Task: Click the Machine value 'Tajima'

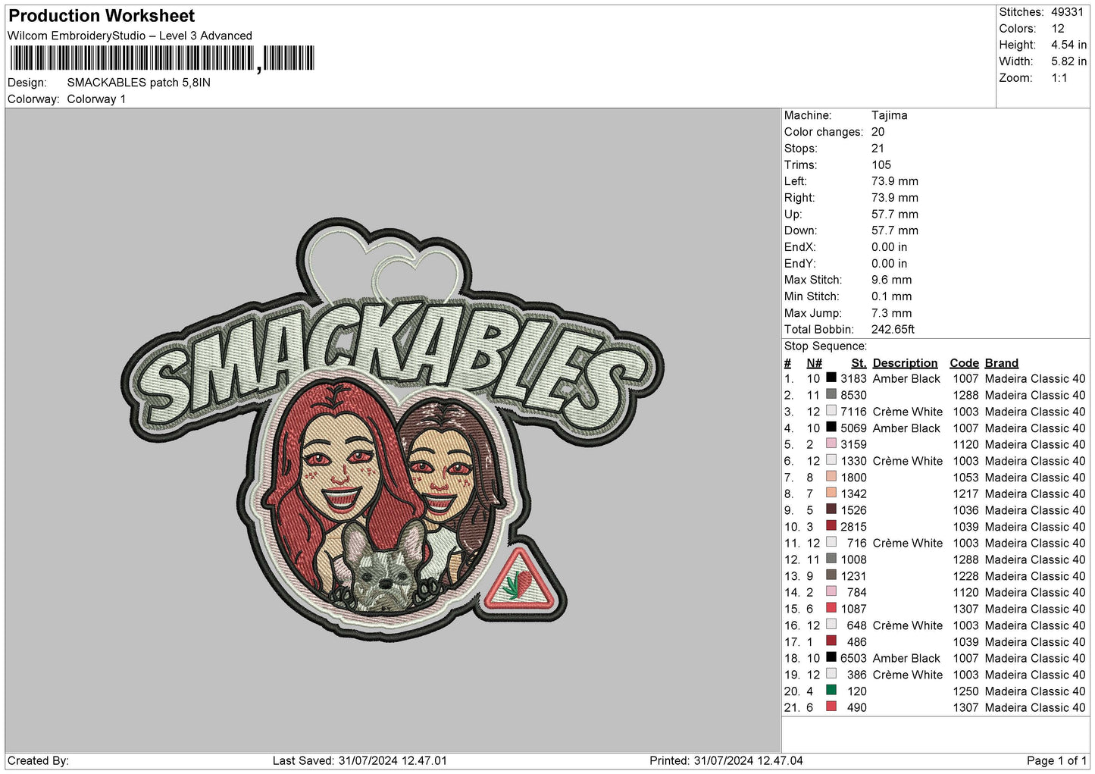Action: point(889,115)
